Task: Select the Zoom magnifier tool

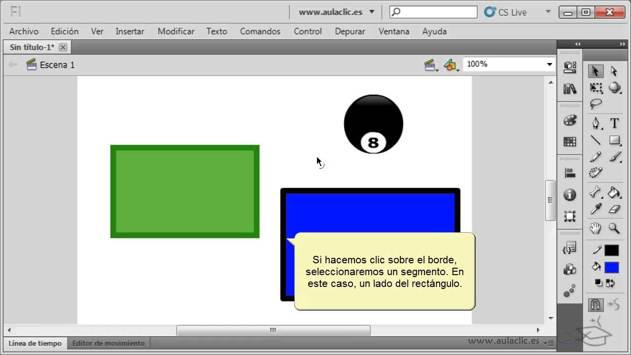Action: point(614,228)
